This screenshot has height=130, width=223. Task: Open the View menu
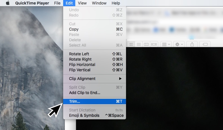pos(82,3)
